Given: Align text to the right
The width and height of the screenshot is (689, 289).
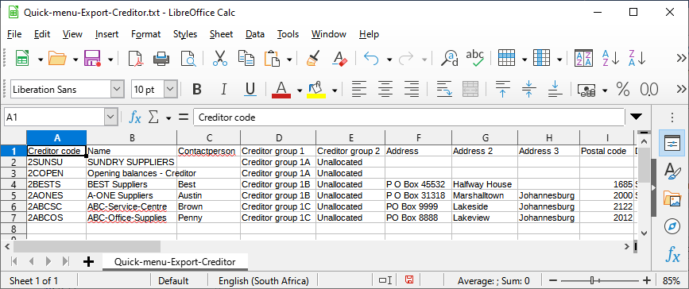Looking at the screenshot, I should [412, 90].
